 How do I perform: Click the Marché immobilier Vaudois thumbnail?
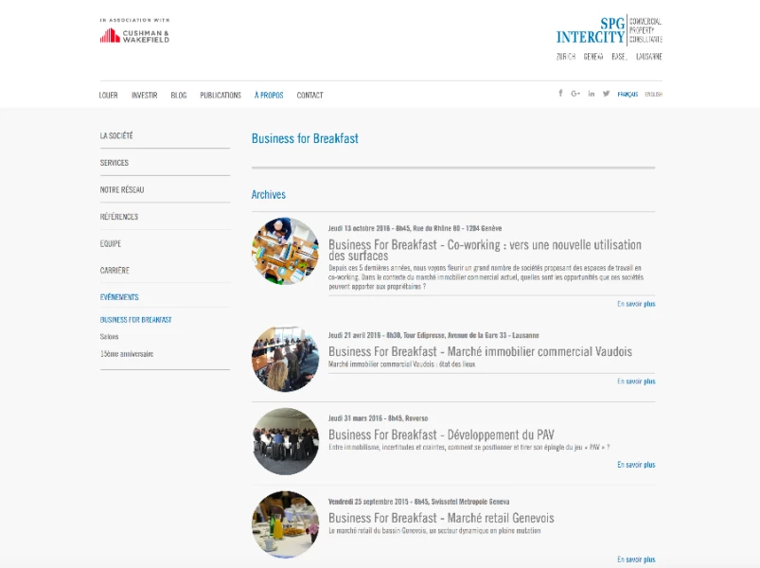[286, 358]
